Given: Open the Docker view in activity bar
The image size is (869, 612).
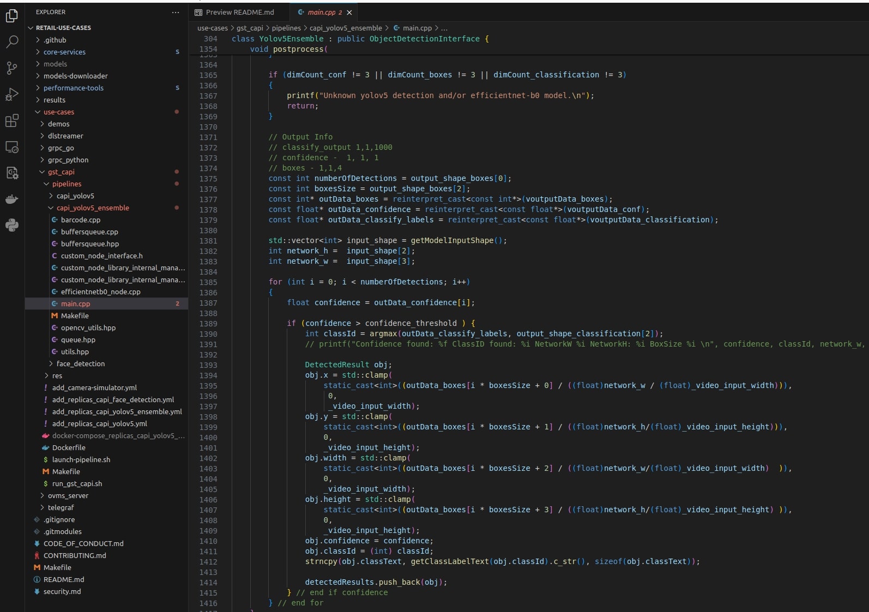Looking at the screenshot, I should (x=12, y=199).
